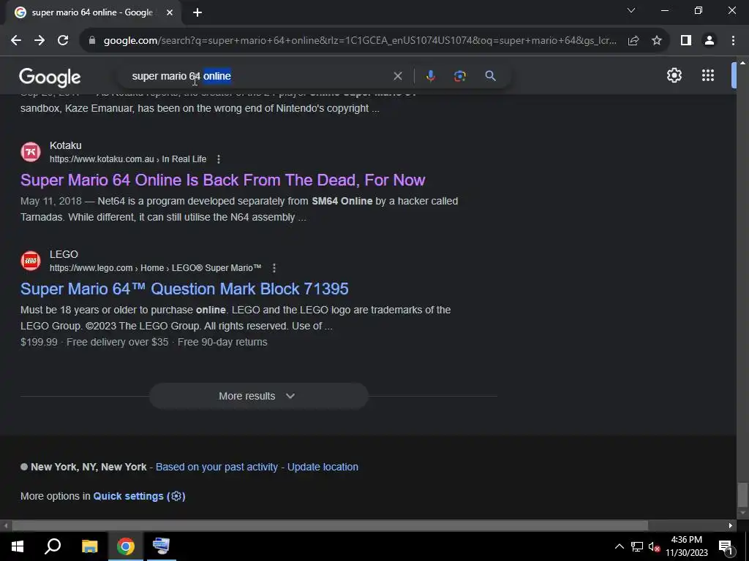749x561 pixels.
Task: Open more options for Kotaku result
Action: coord(219,159)
